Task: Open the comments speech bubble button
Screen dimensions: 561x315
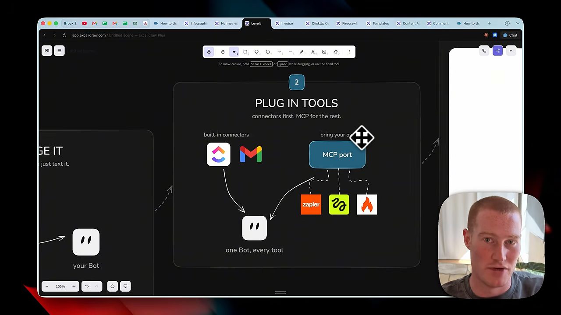Action: (113, 286)
